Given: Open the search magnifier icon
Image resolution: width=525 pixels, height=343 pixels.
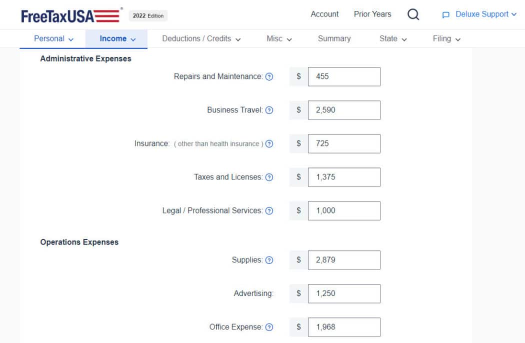Looking at the screenshot, I should point(413,14).
